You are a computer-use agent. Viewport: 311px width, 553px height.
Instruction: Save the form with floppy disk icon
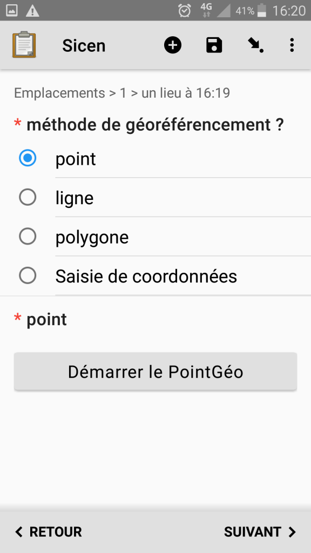214,45
